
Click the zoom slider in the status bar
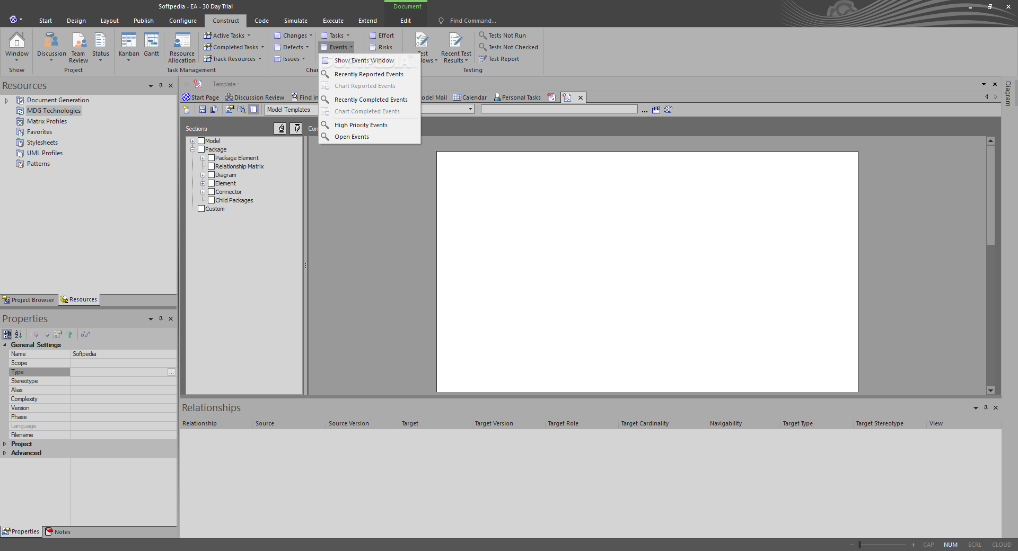(882, 545)
